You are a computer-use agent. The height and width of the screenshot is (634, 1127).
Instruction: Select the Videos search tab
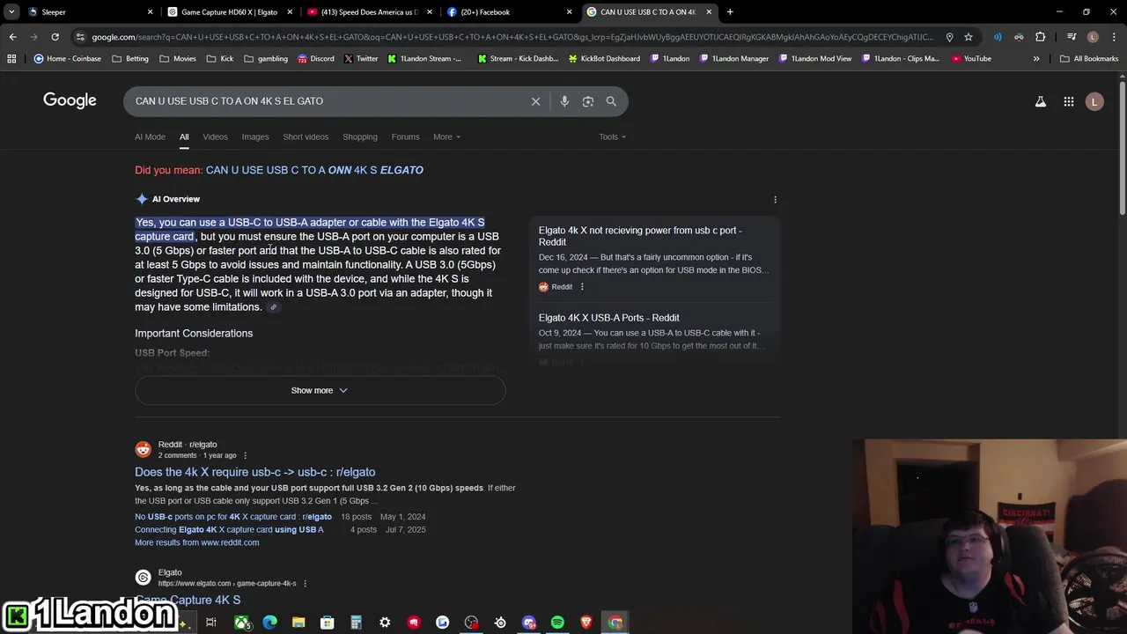pos(215,136)
